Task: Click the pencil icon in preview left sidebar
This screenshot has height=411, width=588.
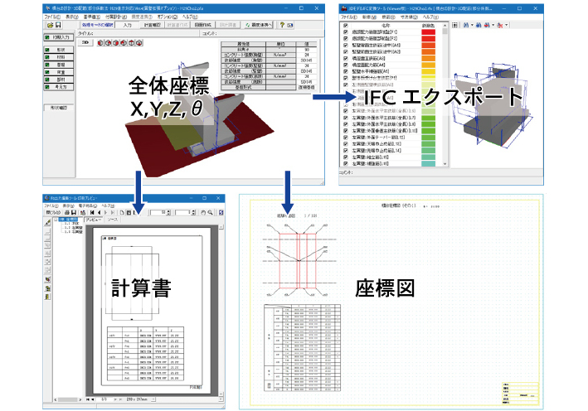Action: coord(47,223)
